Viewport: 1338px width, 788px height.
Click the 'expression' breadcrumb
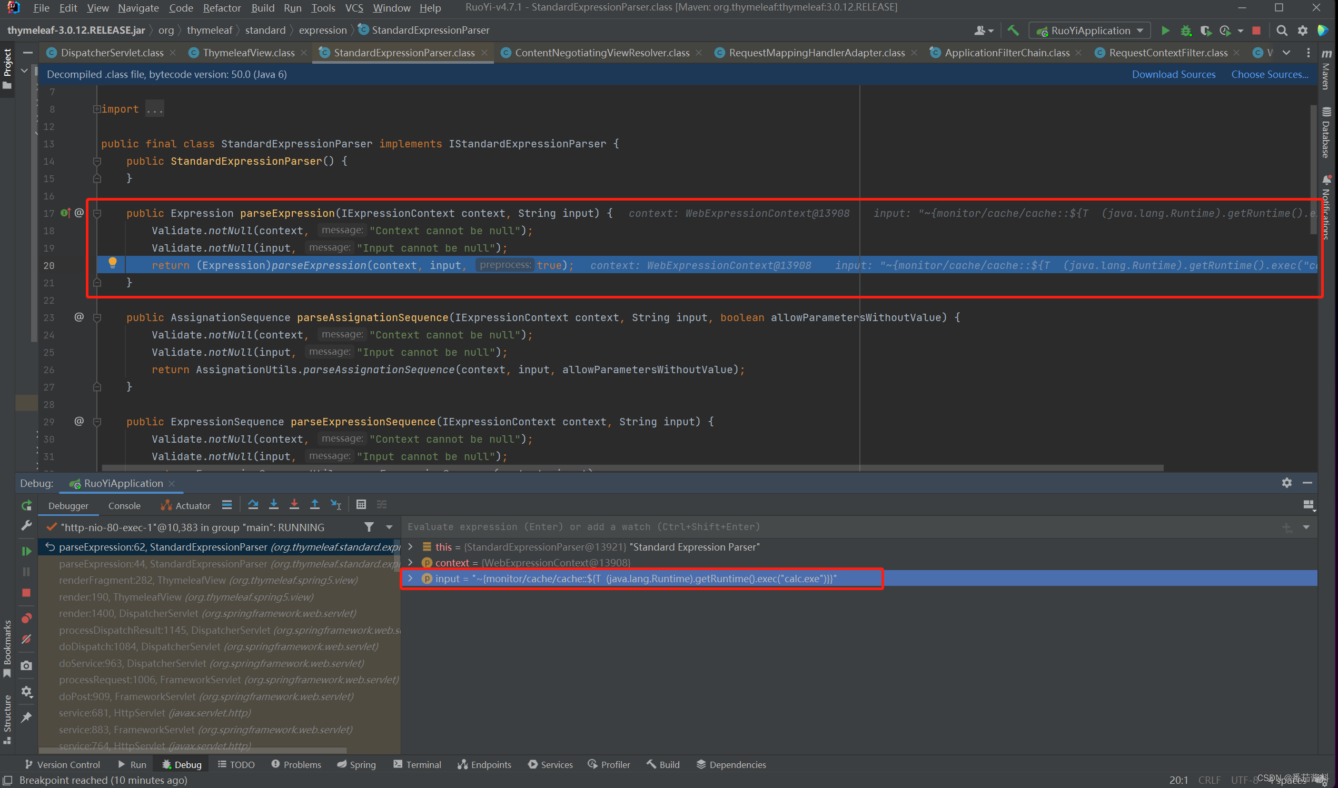pos(322,30)
